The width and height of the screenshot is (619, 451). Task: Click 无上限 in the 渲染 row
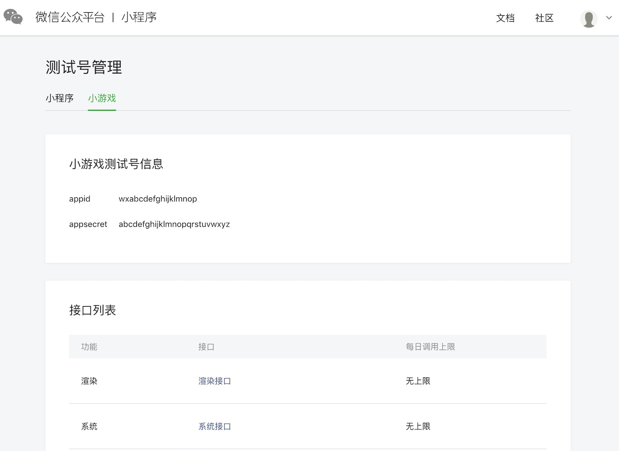click(418, 381)
